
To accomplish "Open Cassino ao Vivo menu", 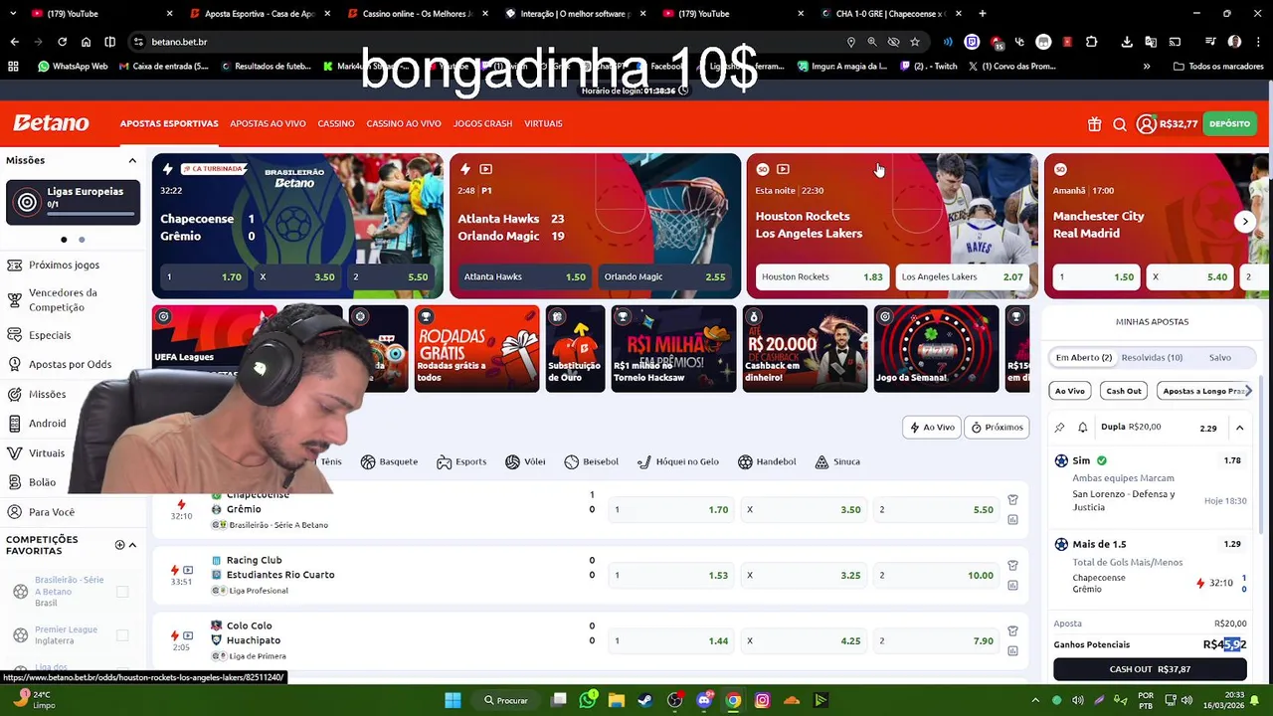I will point(404,124).
